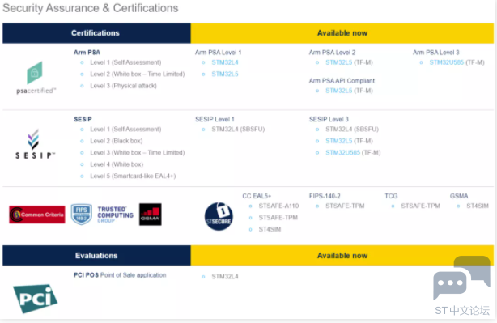Select STM32L4 (SBSFU) under SESIP Level 3

pos(352,130)
